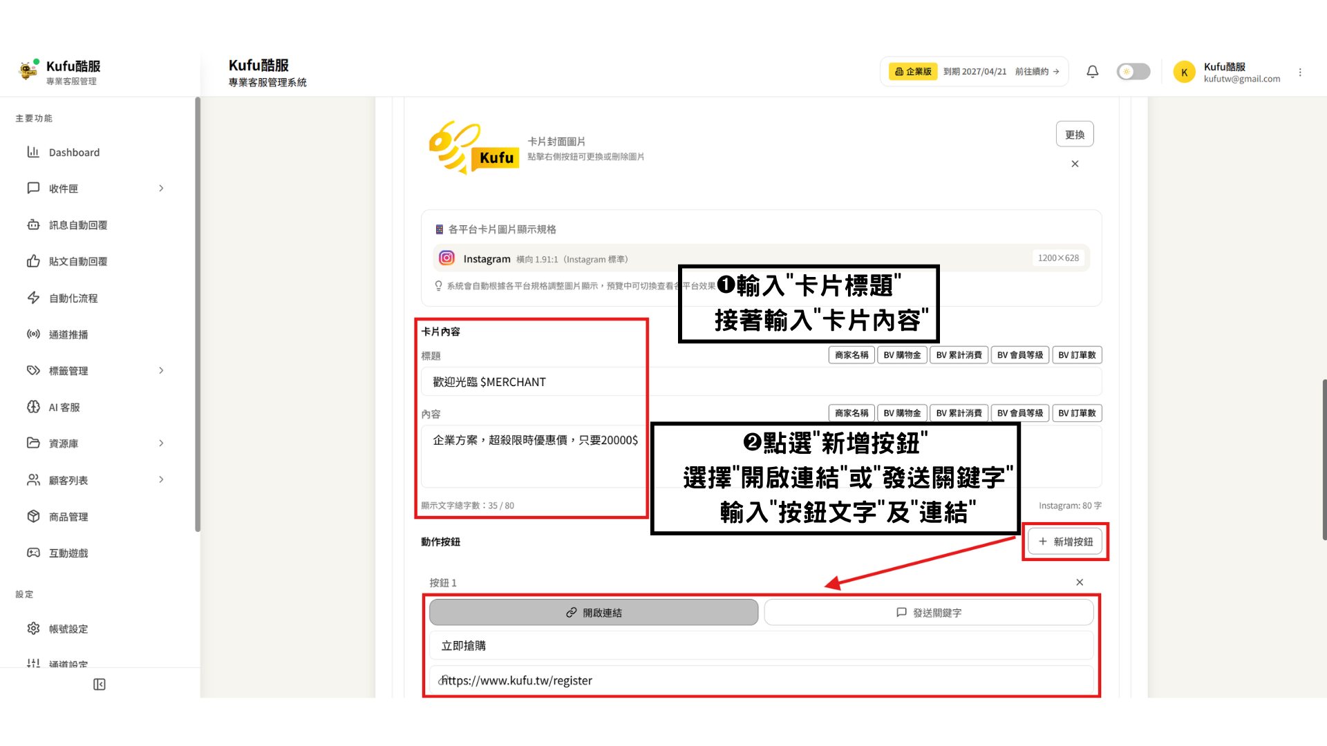Click the 商品管理 box icon
This screenshot has height=746, width=1327.
click(x=33, y=516)
